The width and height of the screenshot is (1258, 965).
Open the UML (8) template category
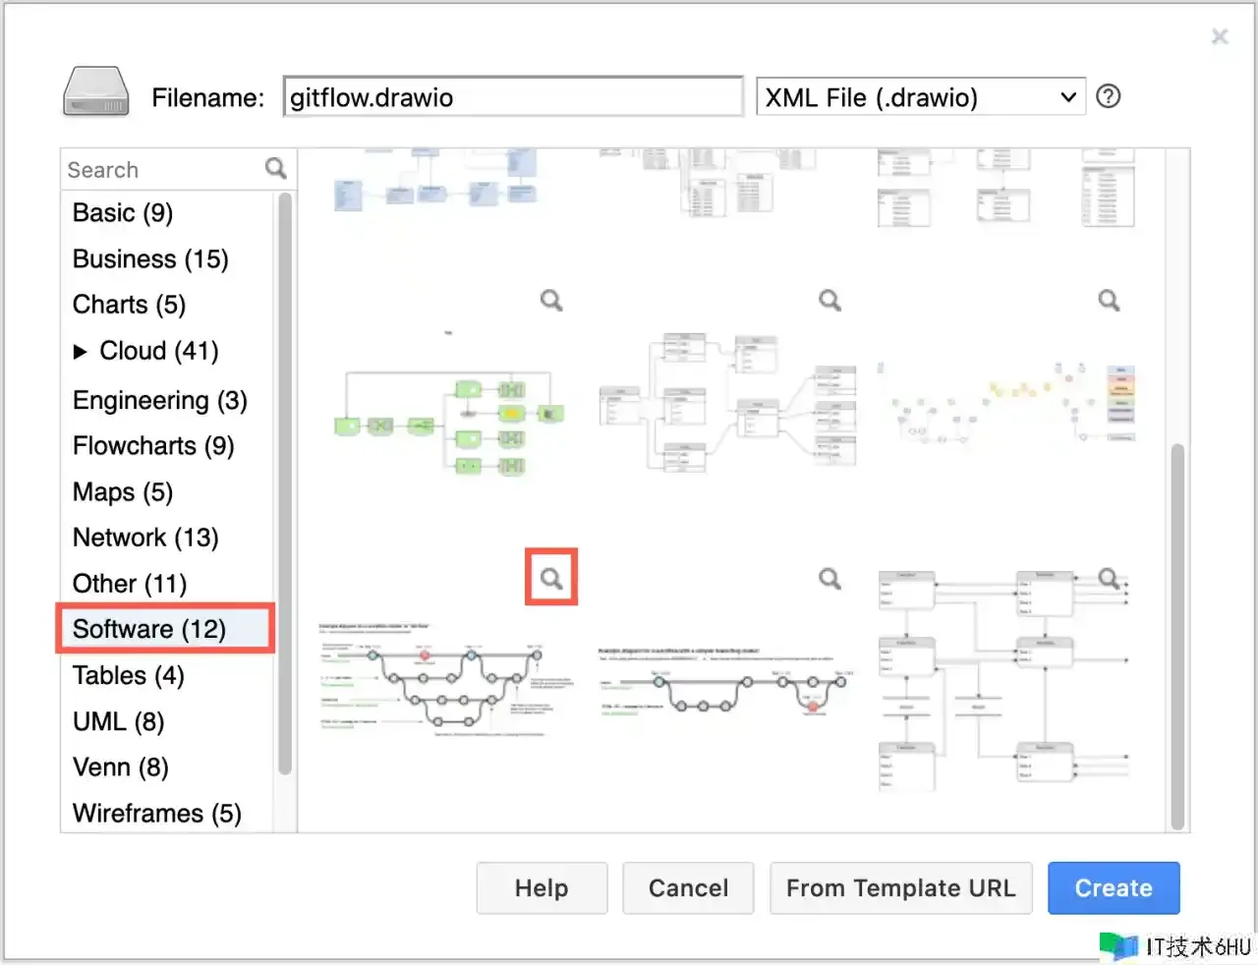coord(118,721)
